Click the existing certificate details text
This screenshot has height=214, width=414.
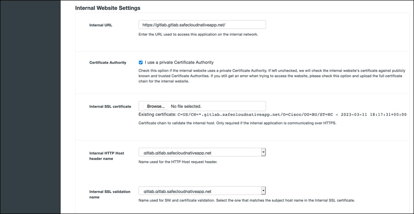pos(273,114)
